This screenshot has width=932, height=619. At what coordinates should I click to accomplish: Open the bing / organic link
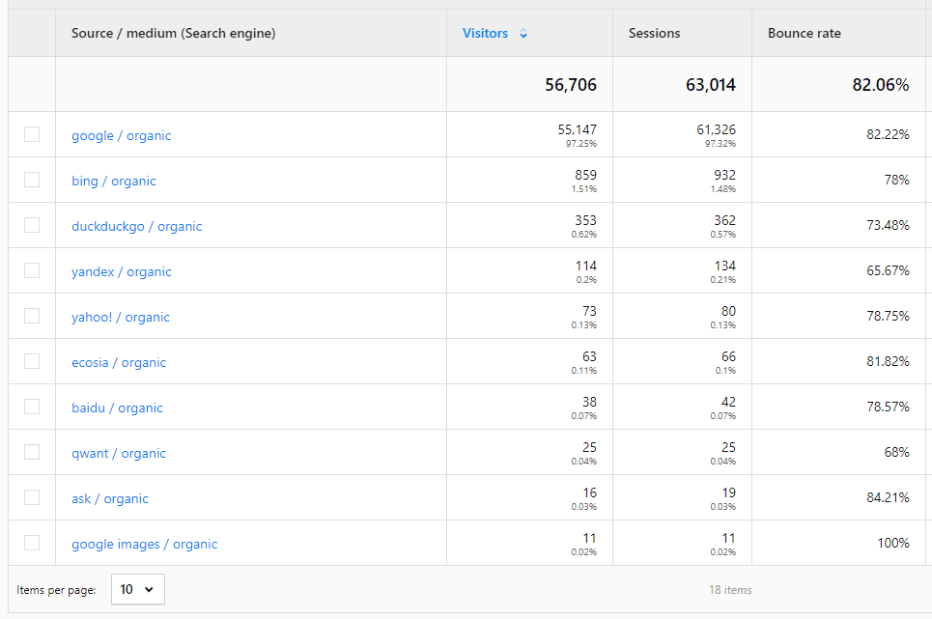pos(113,182)
